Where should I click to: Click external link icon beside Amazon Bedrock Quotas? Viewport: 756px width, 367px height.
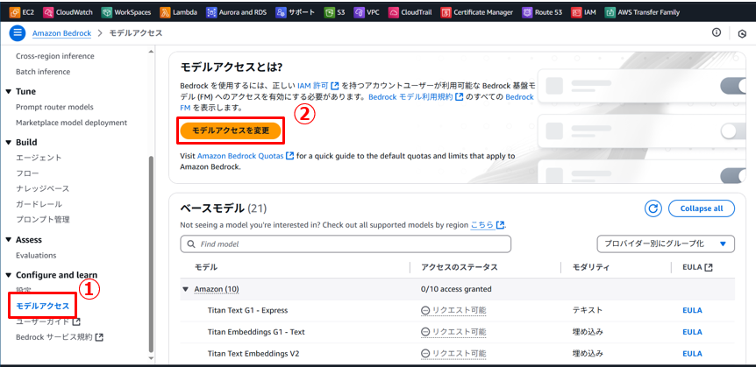coord(289,156)
